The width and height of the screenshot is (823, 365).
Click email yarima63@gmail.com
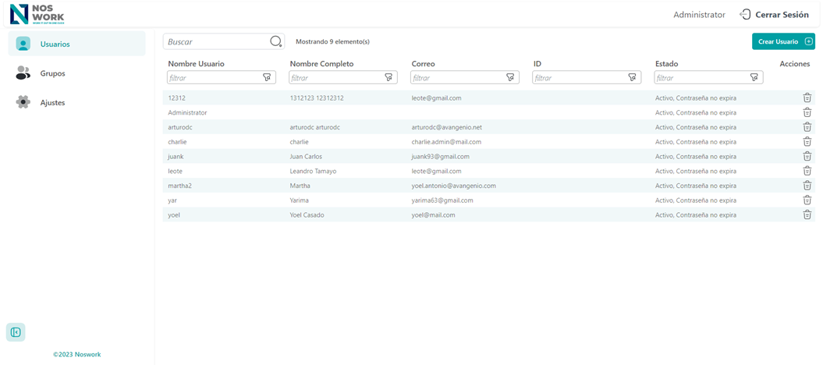(442, 200)
